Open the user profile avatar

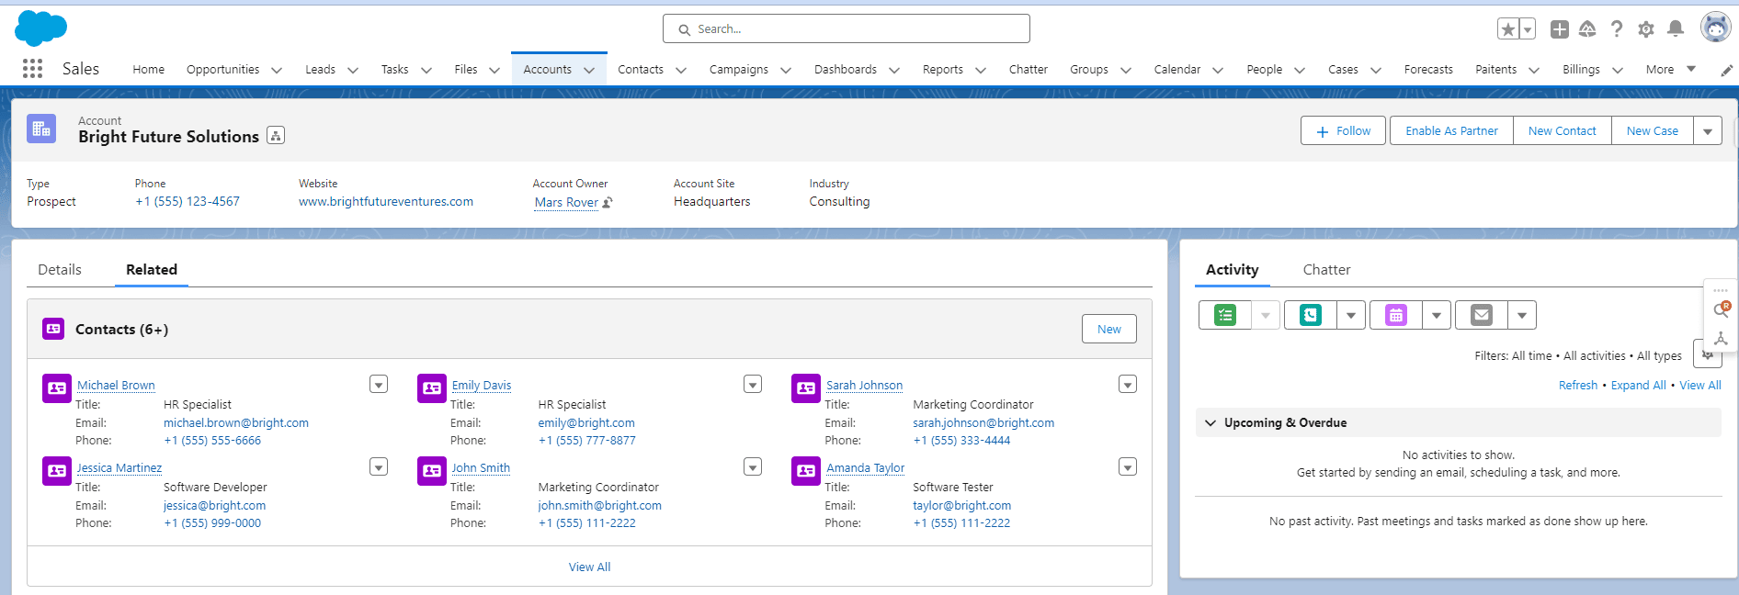[1715, 28]
